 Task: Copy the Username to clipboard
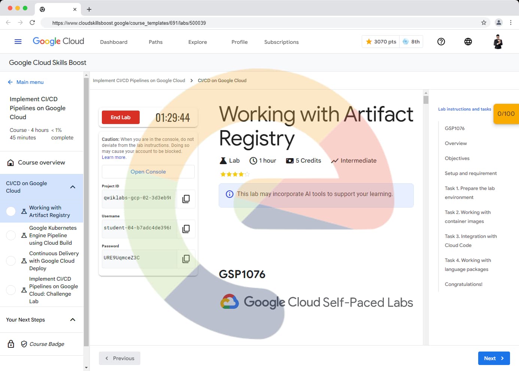click(x=186, y=229)
